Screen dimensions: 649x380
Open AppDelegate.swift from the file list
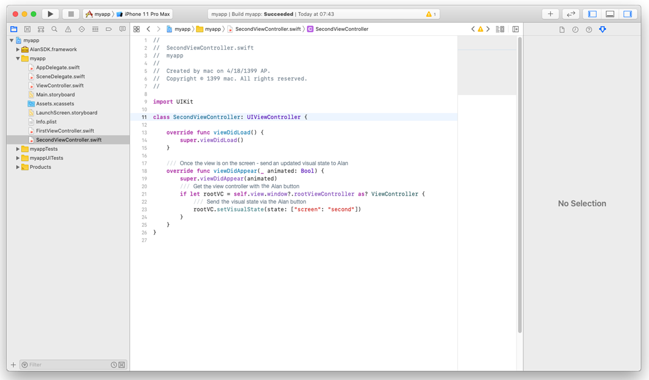pyautogui.click(x=59, y=67)
